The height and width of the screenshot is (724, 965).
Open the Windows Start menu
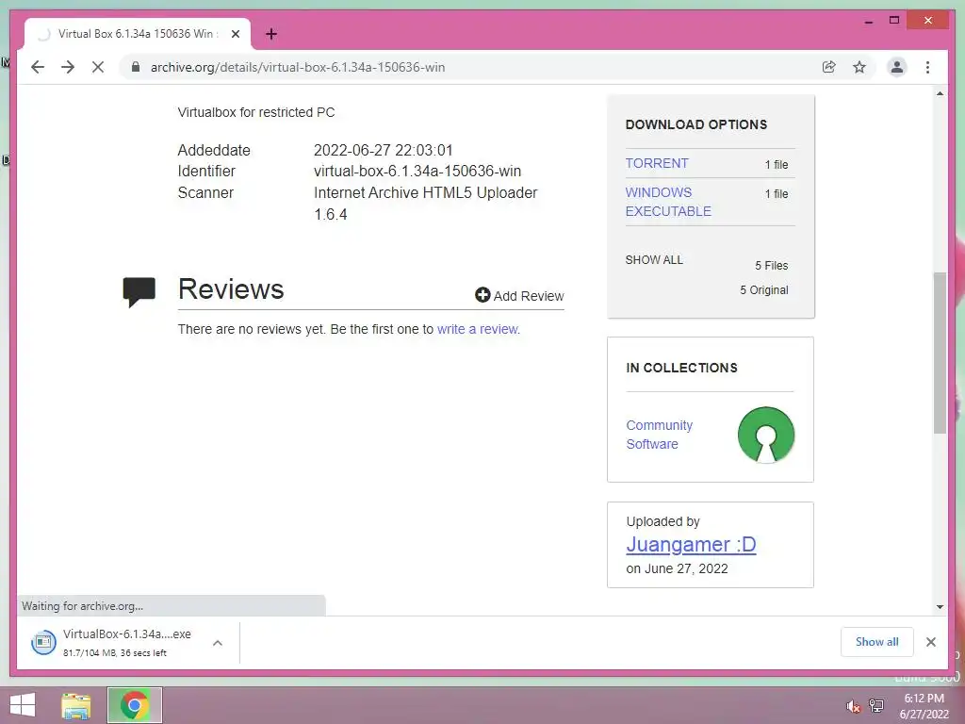(x=23, y=705)
